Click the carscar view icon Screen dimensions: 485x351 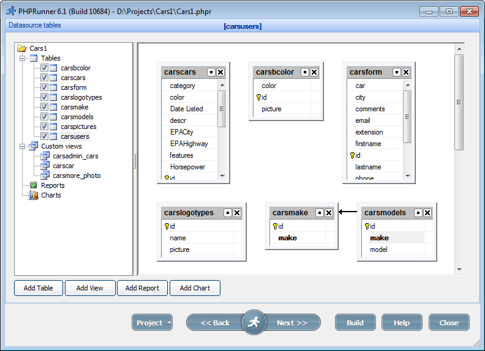45,166
